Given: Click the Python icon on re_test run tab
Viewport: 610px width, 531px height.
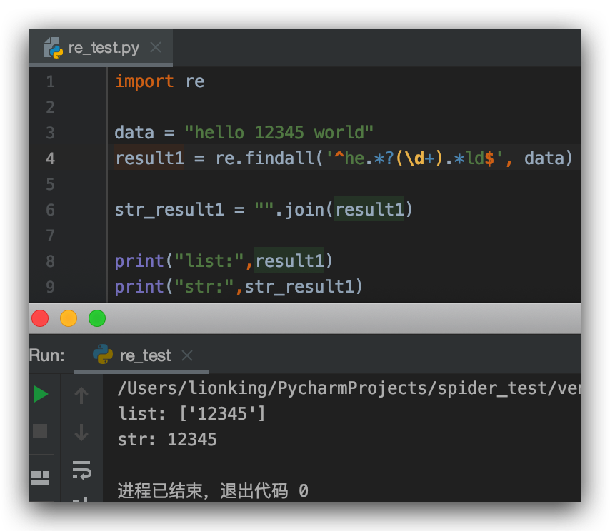Looking at the screenshot, I should (103, 354).
